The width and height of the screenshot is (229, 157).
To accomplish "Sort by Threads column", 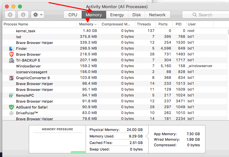I will click(145, 24).
